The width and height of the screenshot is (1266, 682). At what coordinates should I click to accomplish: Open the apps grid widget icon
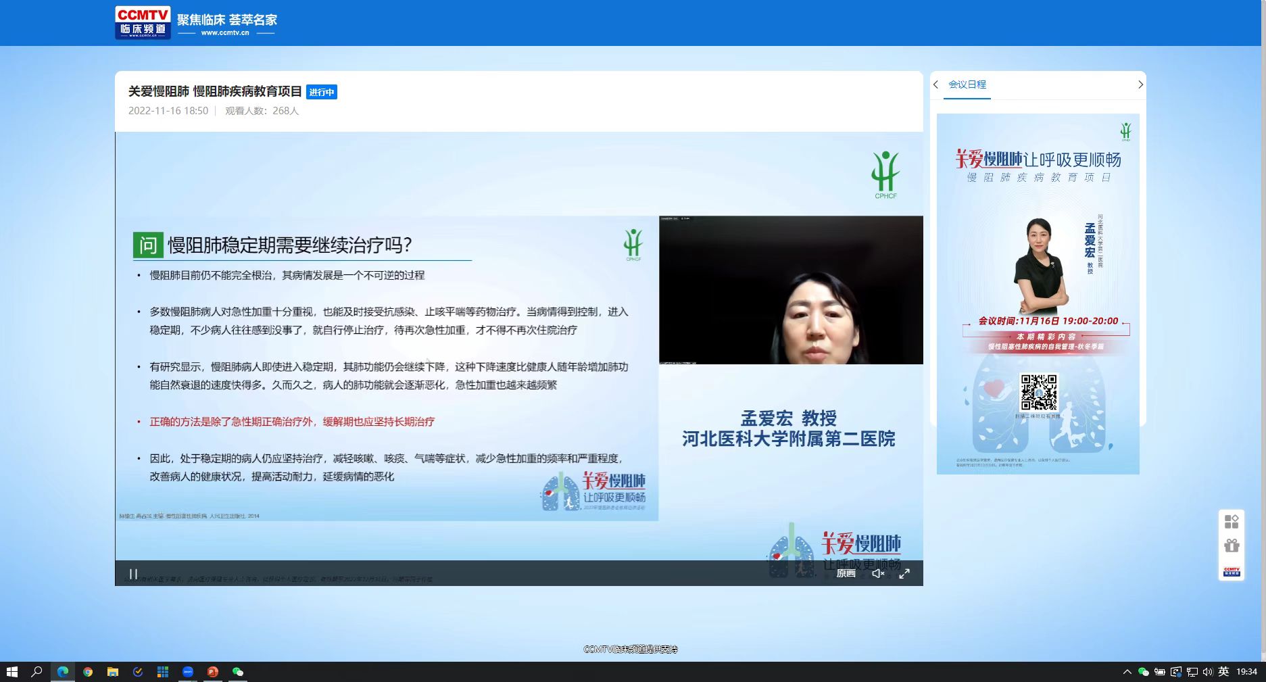[x=1232, y=521]
